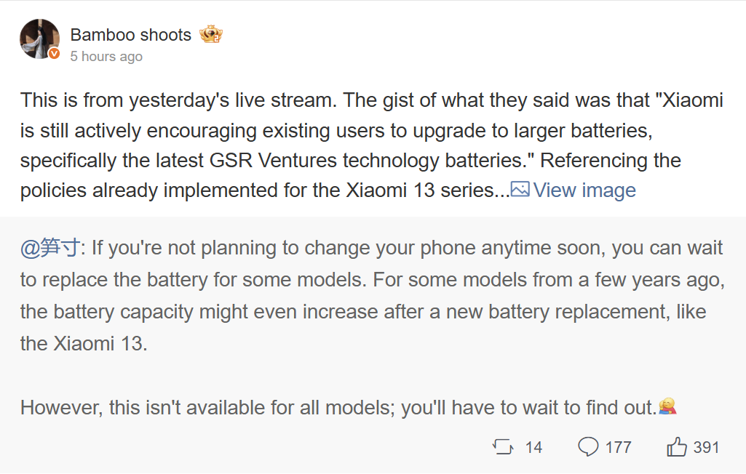The width and height of the screenshot is (746, 474).
Task: Repost using the repost arrows icon
Action: (x=503, y=447)
